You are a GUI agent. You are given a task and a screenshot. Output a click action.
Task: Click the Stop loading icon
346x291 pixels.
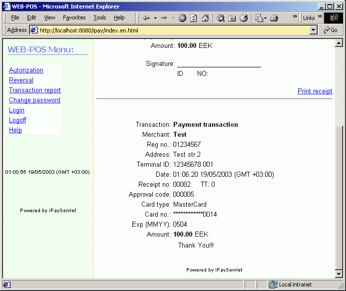pos(182,18)
